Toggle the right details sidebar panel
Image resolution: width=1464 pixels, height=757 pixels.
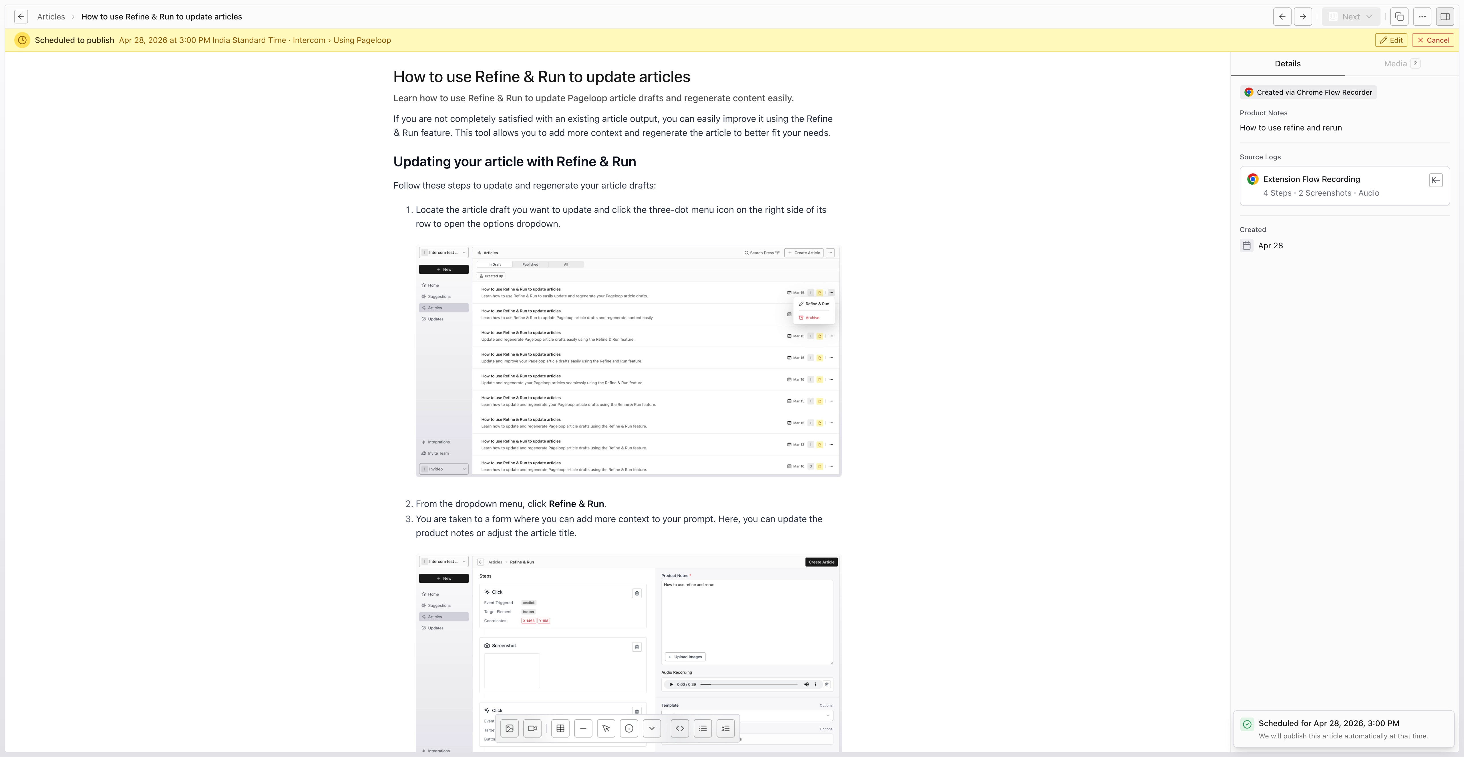1445,17
